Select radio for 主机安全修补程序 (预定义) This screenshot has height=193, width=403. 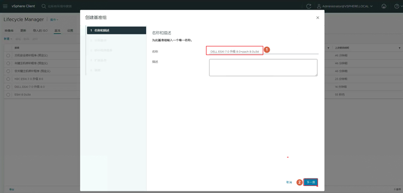pos(8,55)
